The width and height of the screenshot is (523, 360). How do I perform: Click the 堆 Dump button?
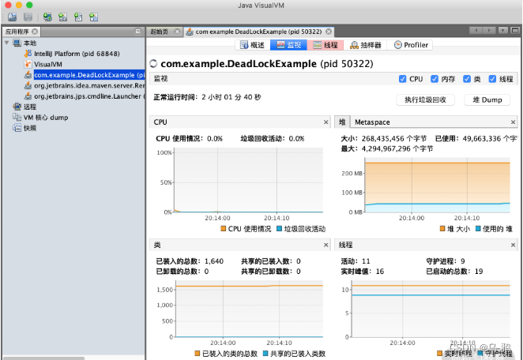click(x=487, y=99)
